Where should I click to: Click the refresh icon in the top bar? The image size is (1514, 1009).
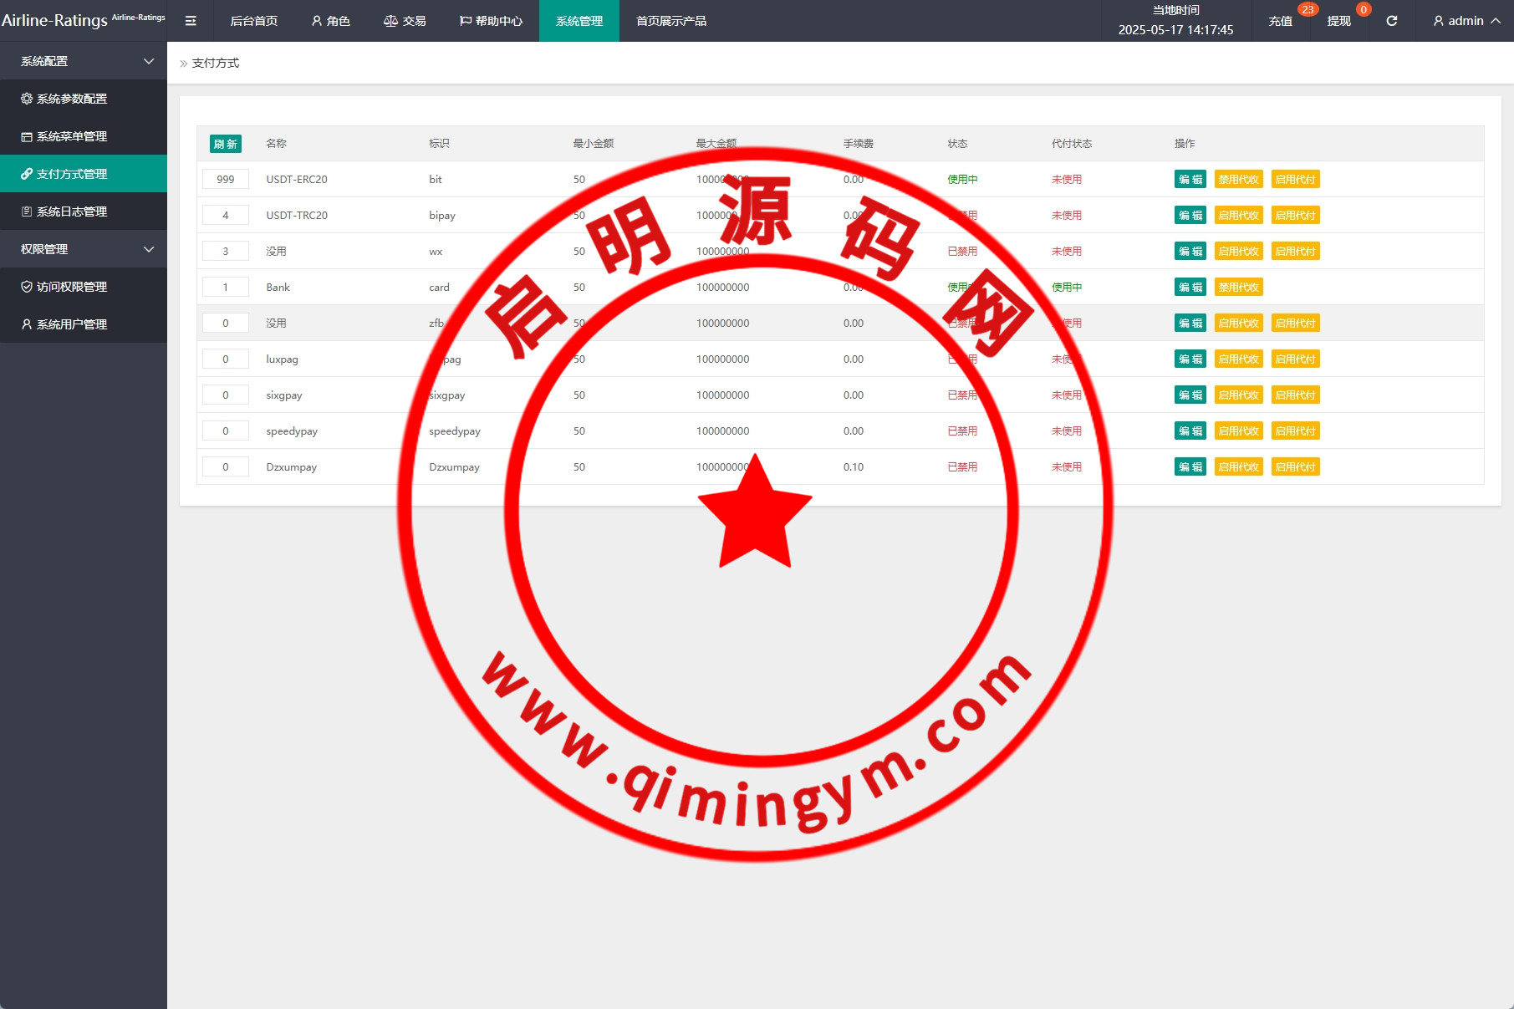tap(1391, 21)
